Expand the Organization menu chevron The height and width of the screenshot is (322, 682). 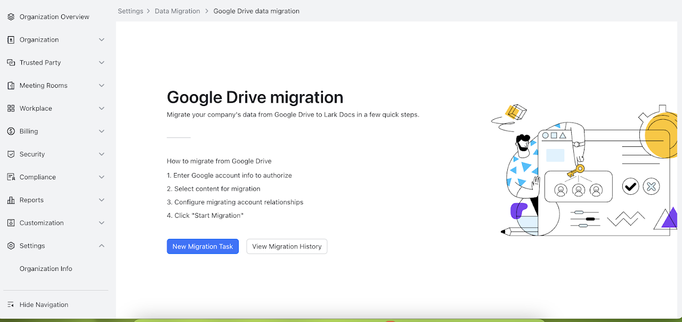pyautogui.click(x=102, y=40)
